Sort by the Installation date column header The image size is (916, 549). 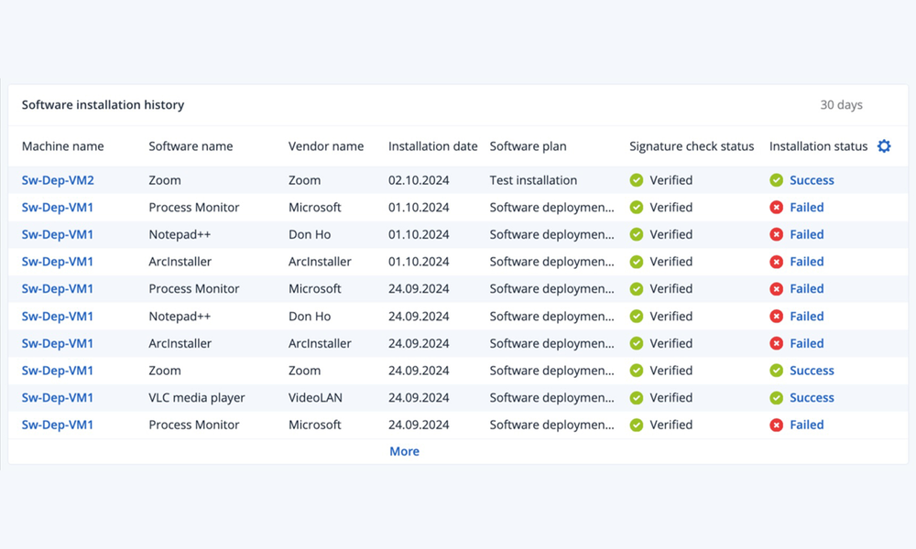click(x=432, y=146)
